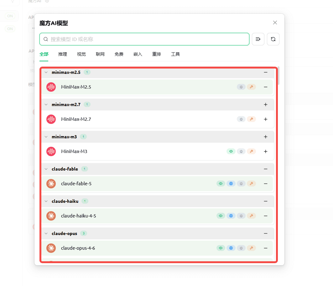The width and height of the screenshot is (333, 286).
Task: Click the claude-fable-5 model logo icon
Action: [x=51, y=184]
